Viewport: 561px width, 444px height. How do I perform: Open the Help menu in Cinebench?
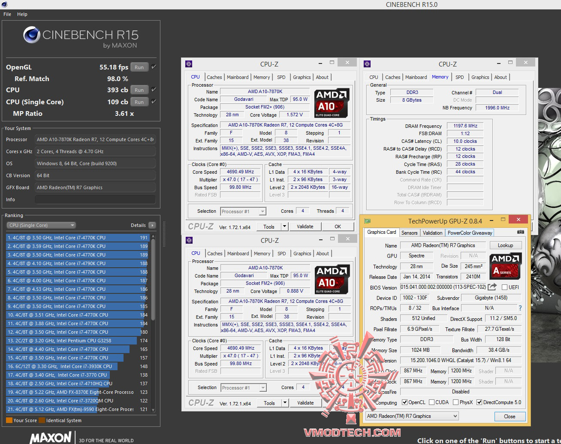22,14
